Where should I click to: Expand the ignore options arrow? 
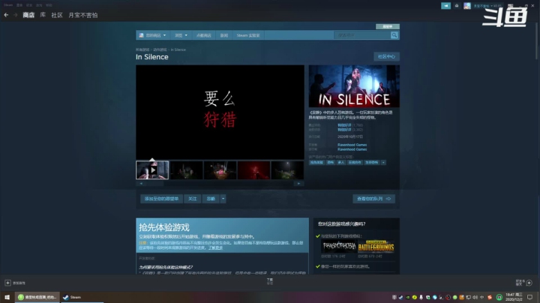pyautogui.click(x=223, y=199)
